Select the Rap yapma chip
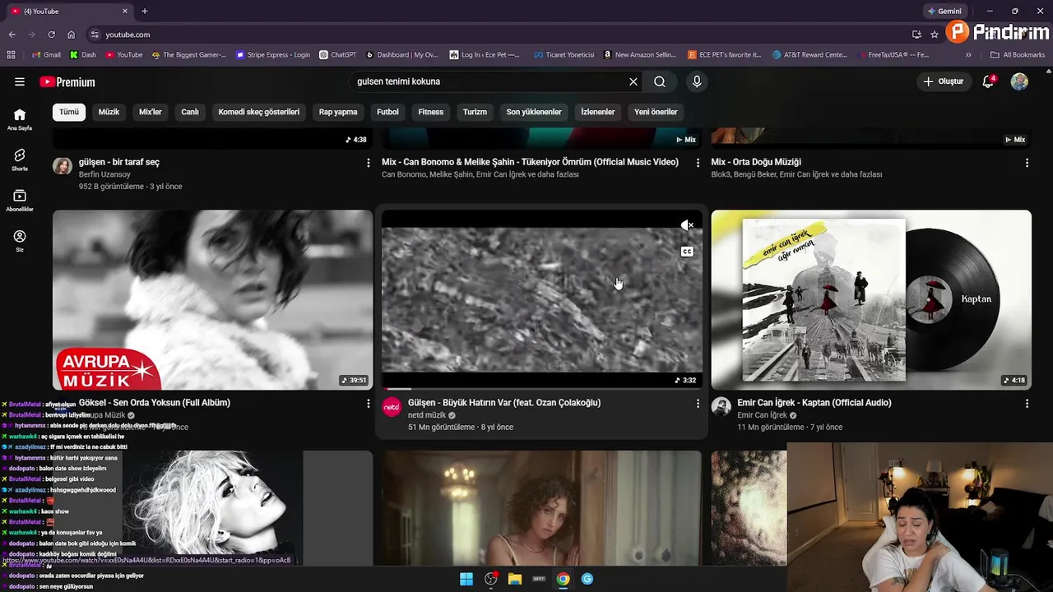 [x=338, y=112]
